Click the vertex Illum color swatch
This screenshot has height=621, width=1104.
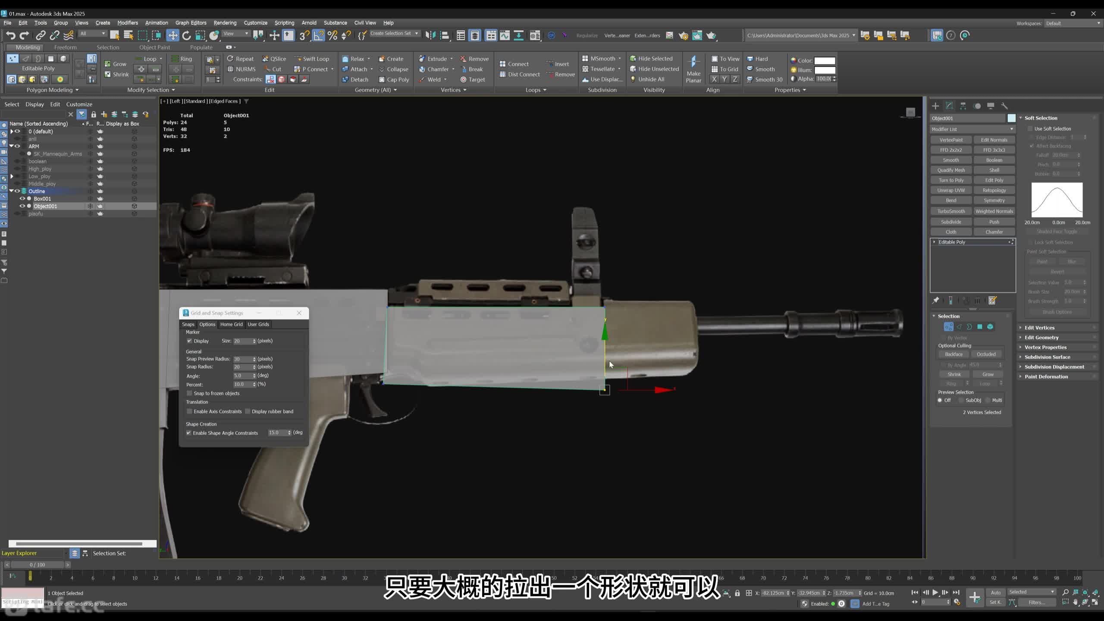tap(825, 70)
